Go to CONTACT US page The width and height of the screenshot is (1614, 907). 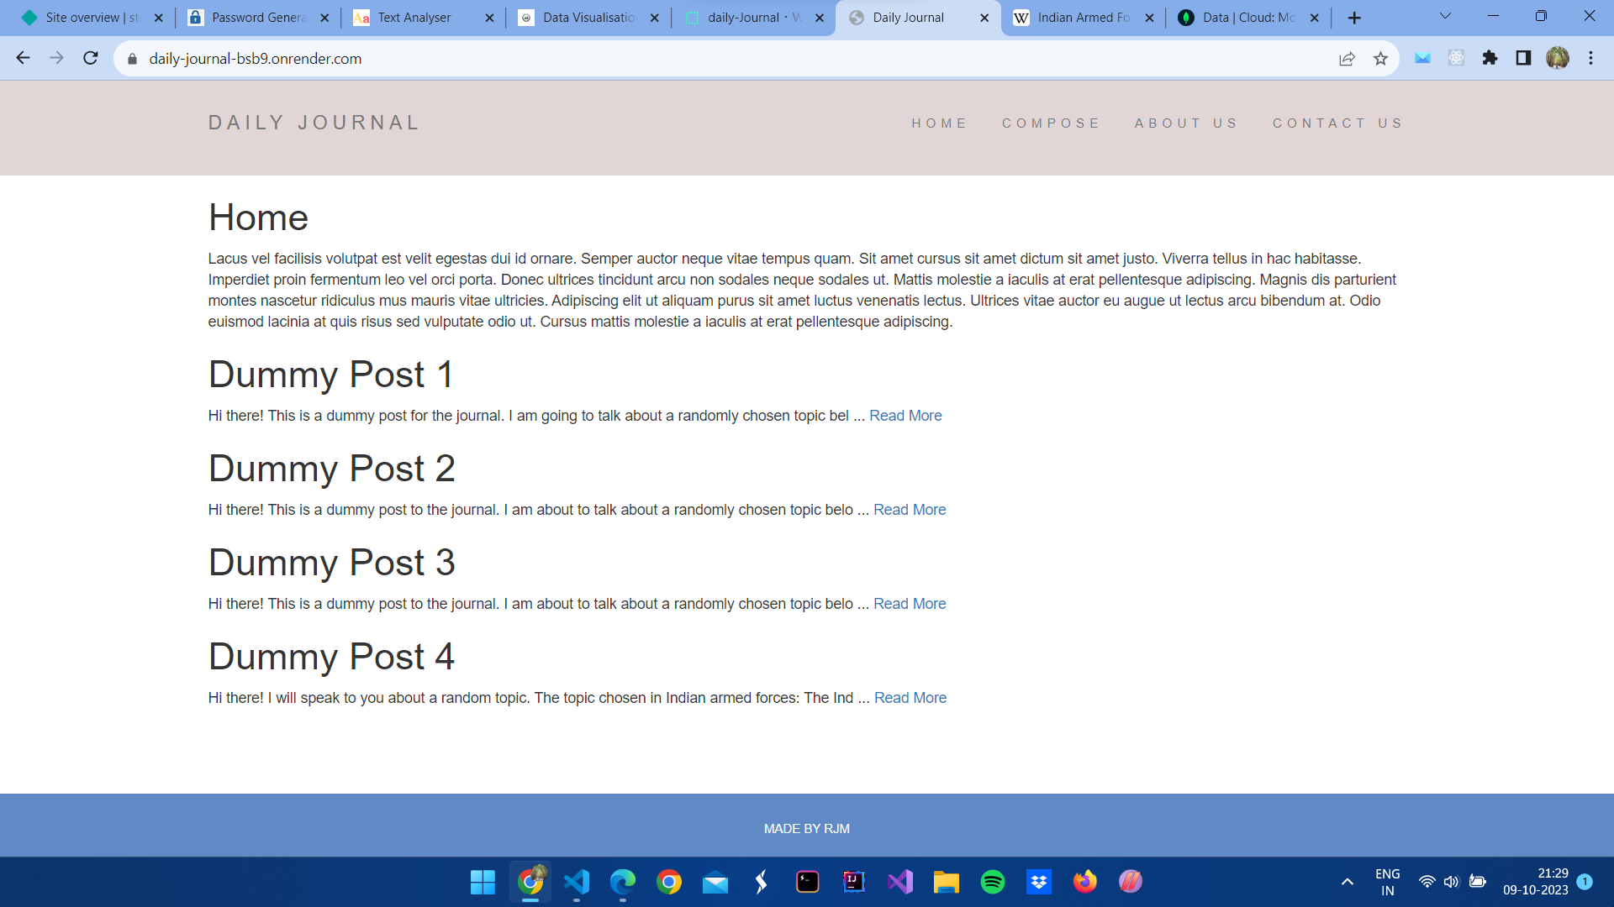(1337, 123)
